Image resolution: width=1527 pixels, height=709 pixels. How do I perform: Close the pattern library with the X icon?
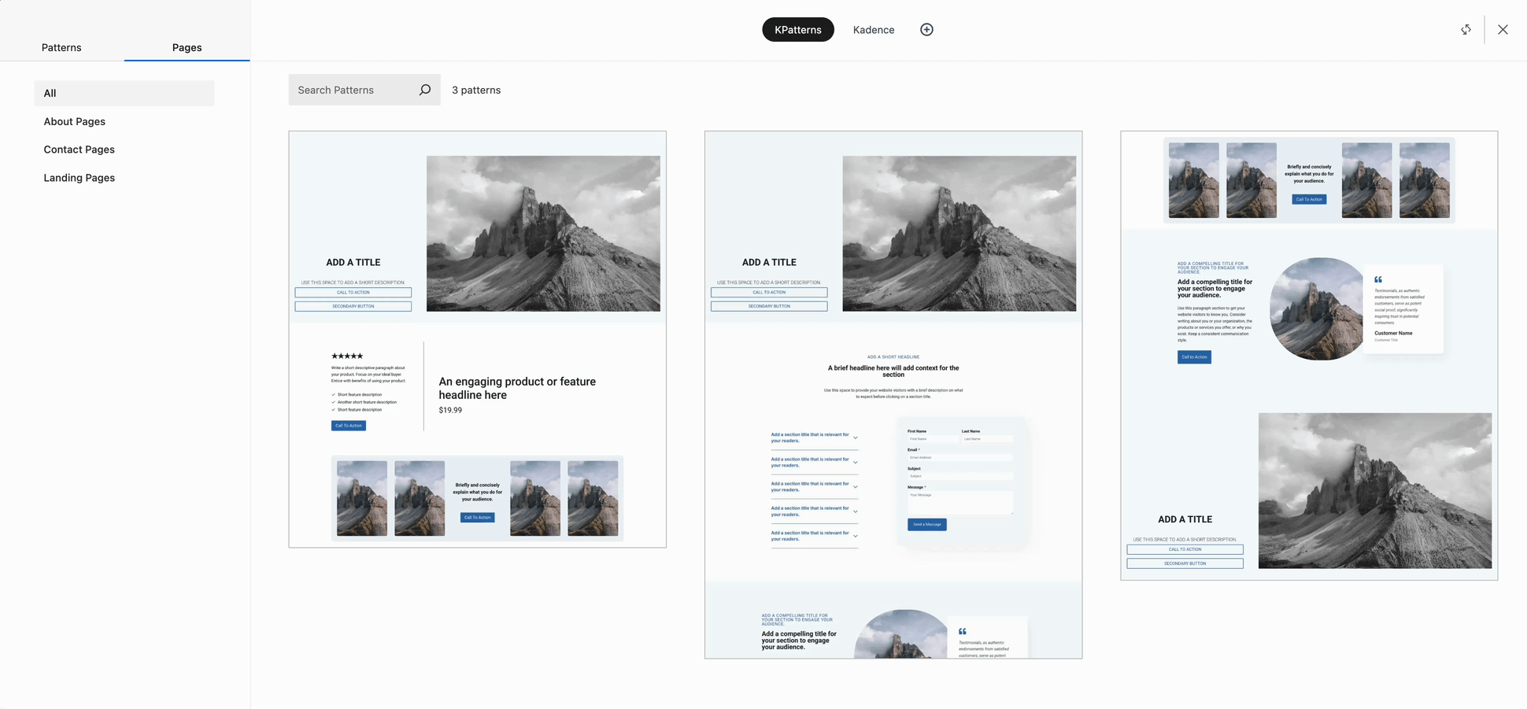pos(1503,29)
